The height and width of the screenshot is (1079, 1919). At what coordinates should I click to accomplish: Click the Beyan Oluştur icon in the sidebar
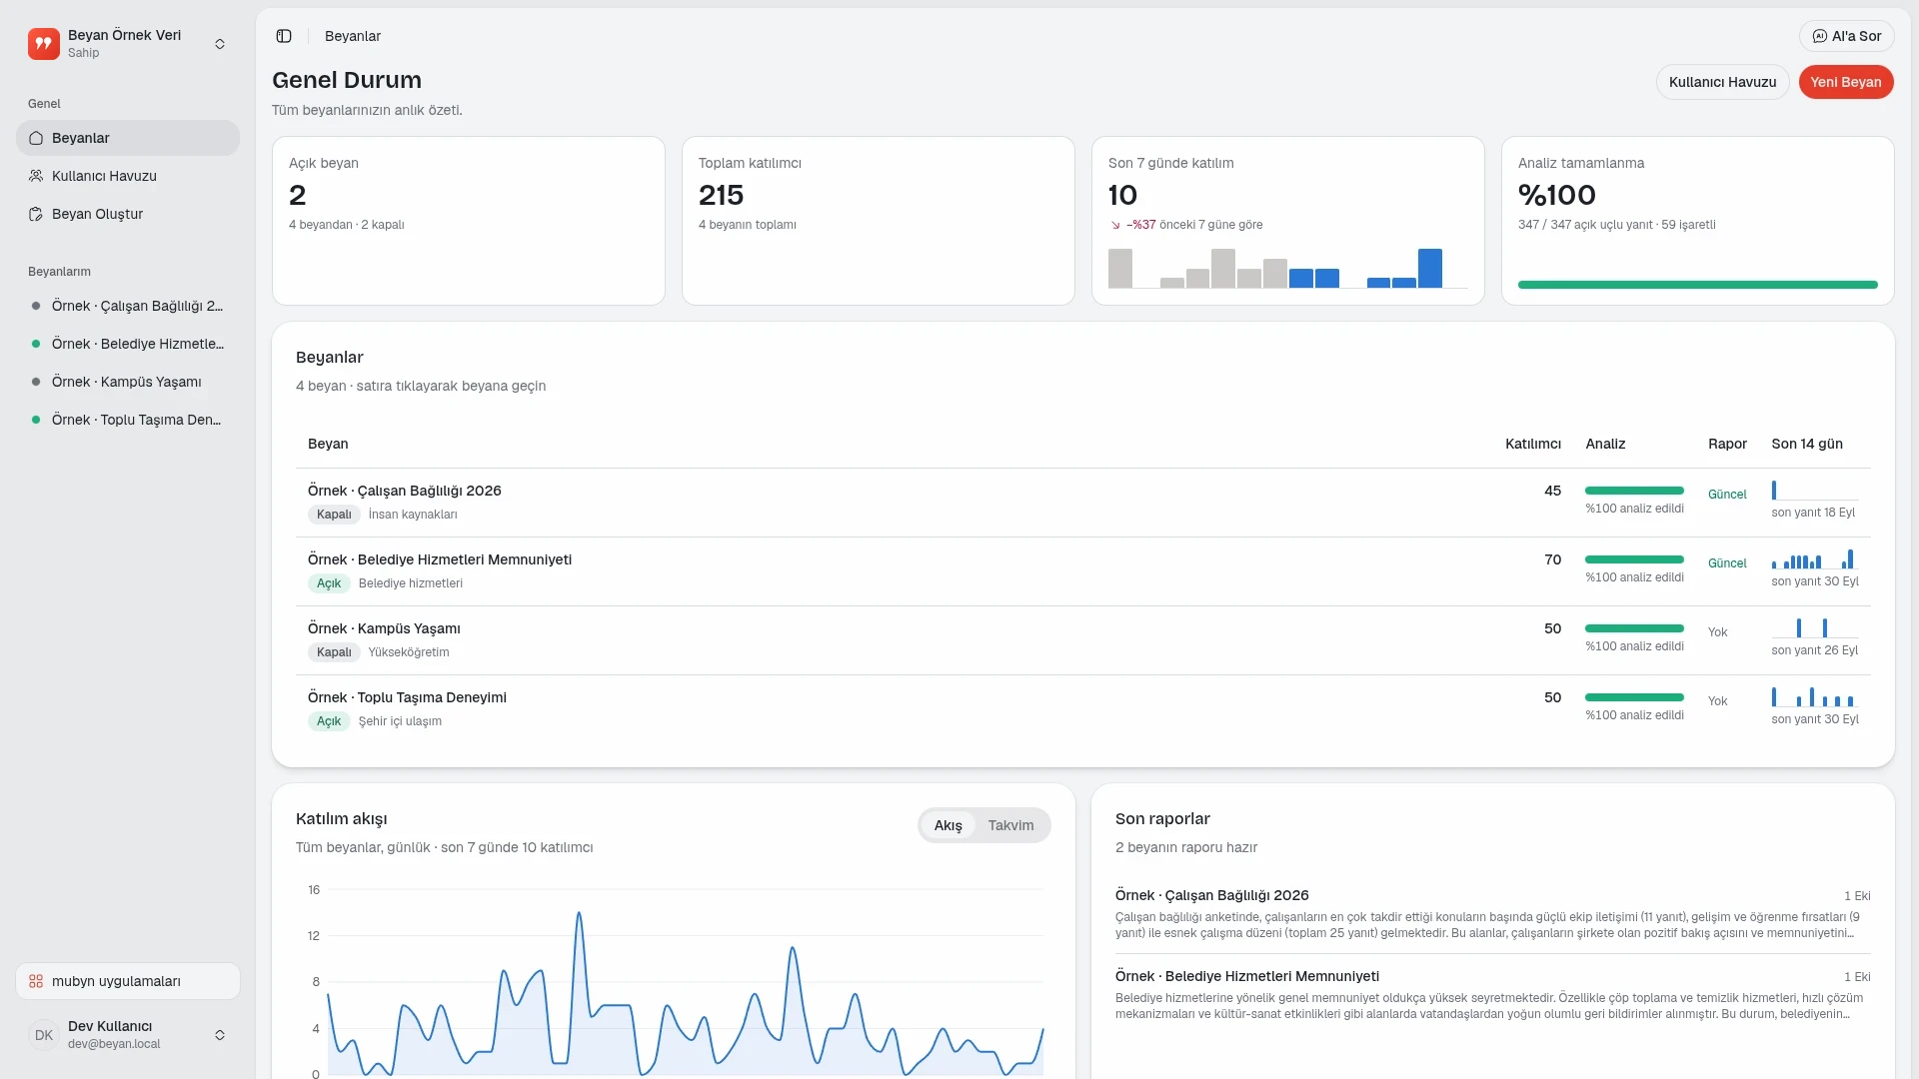(x=36, y=214)
